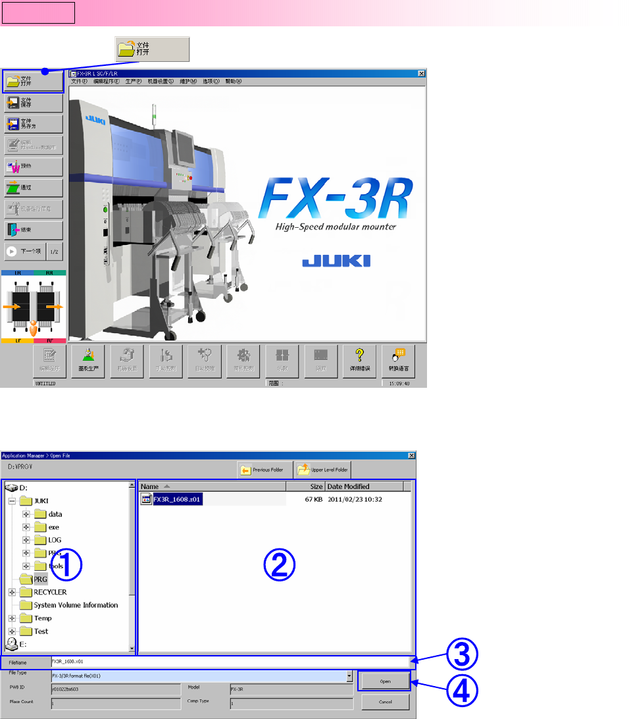Select the Temp folder in the tree
The width and height of the screenshot is (629, 719).
click(x=36, y=618)
